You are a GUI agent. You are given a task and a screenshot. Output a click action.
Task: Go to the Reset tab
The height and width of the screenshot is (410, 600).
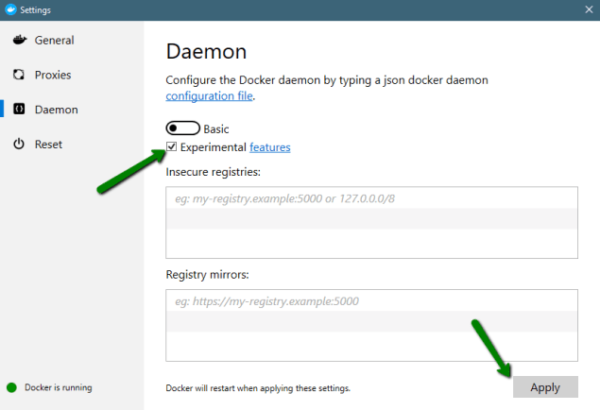[48, 145]
